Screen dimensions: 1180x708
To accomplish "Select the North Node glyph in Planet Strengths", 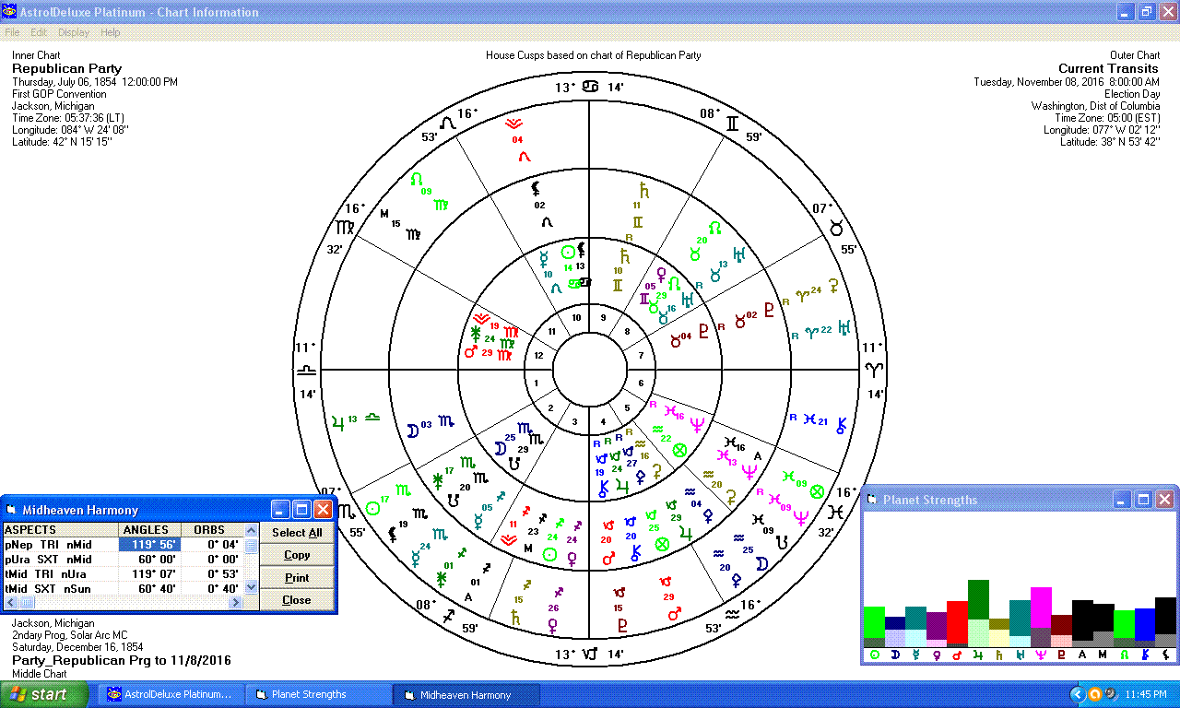I will pyautogui.click(x=1124, y=655).
